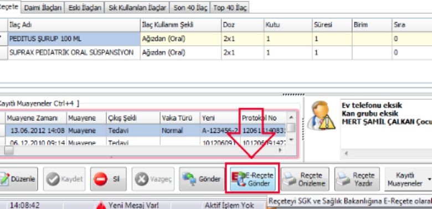
Task: Click the doctor warning icon
Action: [321, 115]
